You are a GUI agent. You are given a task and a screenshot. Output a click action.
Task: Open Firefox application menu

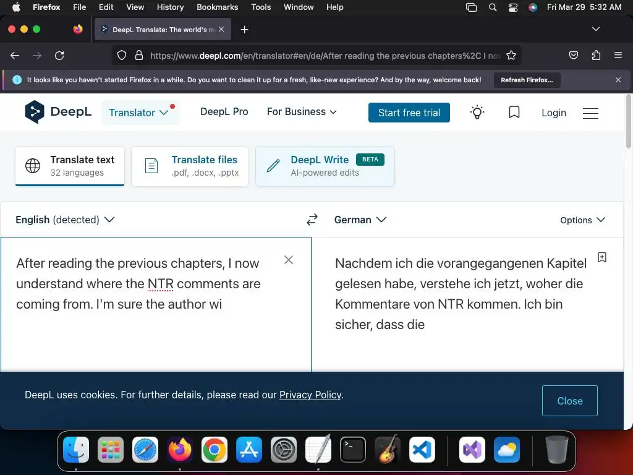click(618, 55)
